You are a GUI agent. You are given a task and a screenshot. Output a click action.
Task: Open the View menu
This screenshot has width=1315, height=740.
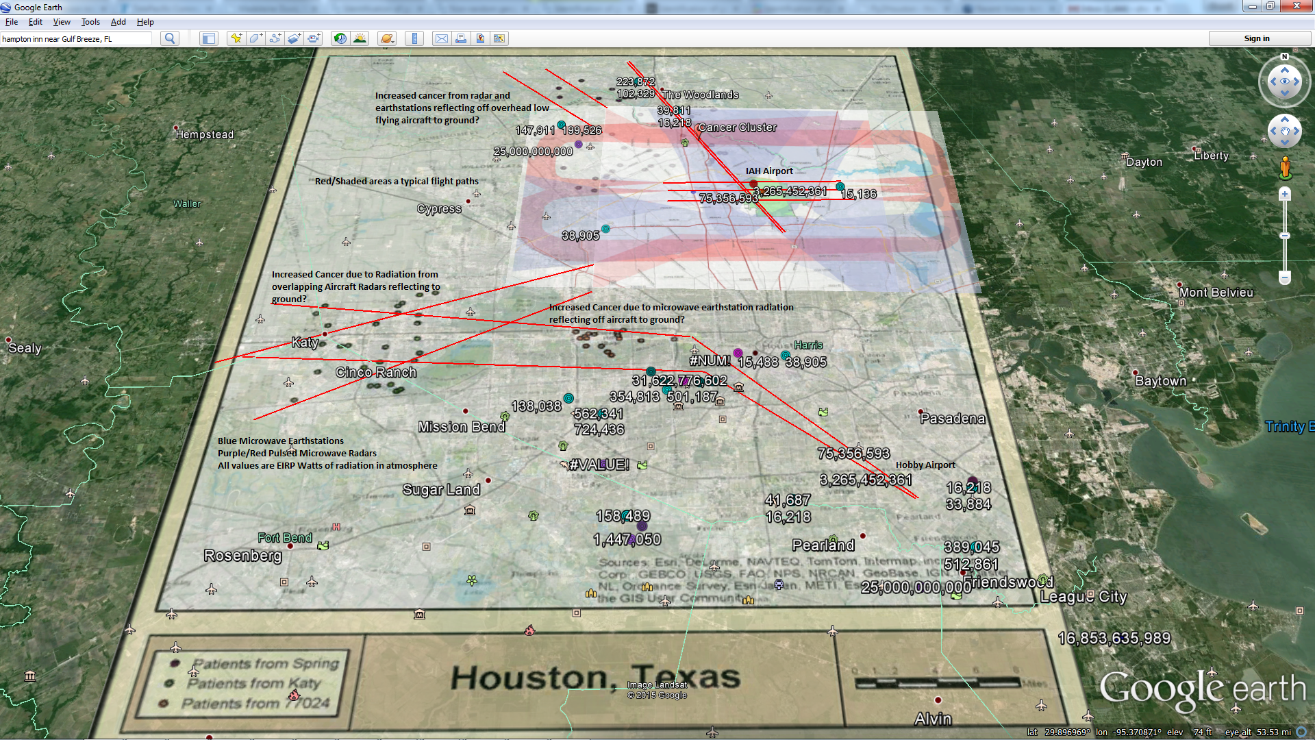[x=62, y=22]
